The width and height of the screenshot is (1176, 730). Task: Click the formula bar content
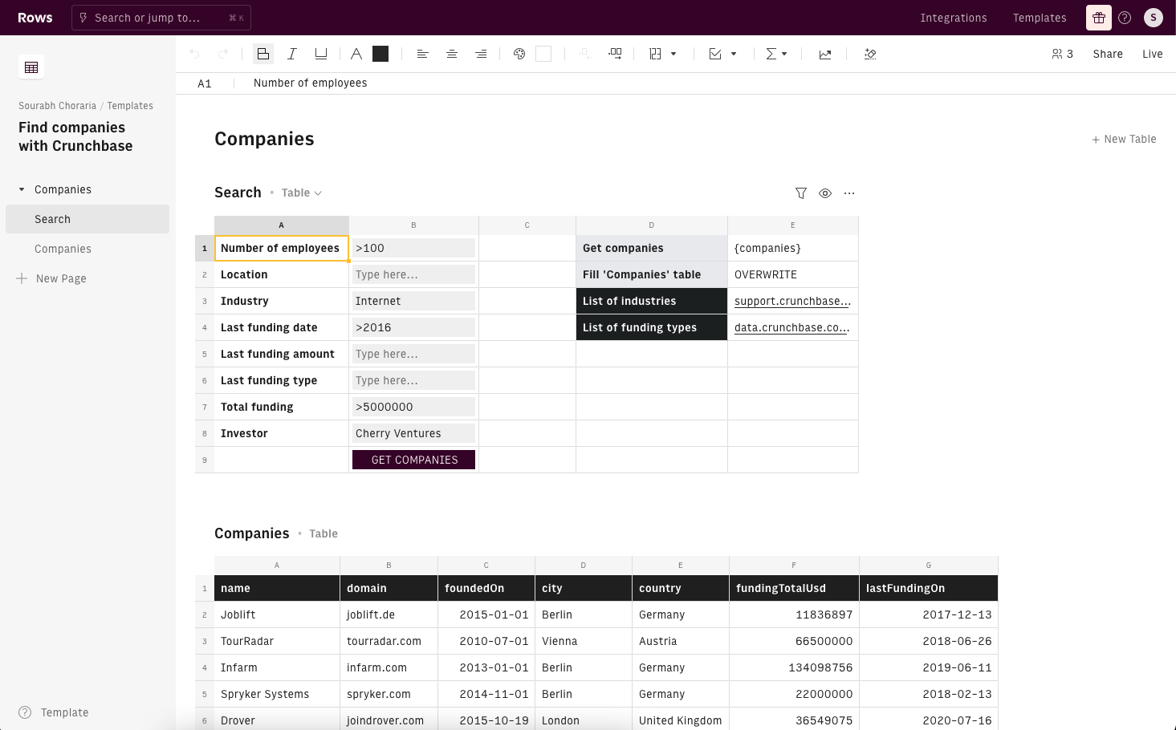tap(310, 83)
